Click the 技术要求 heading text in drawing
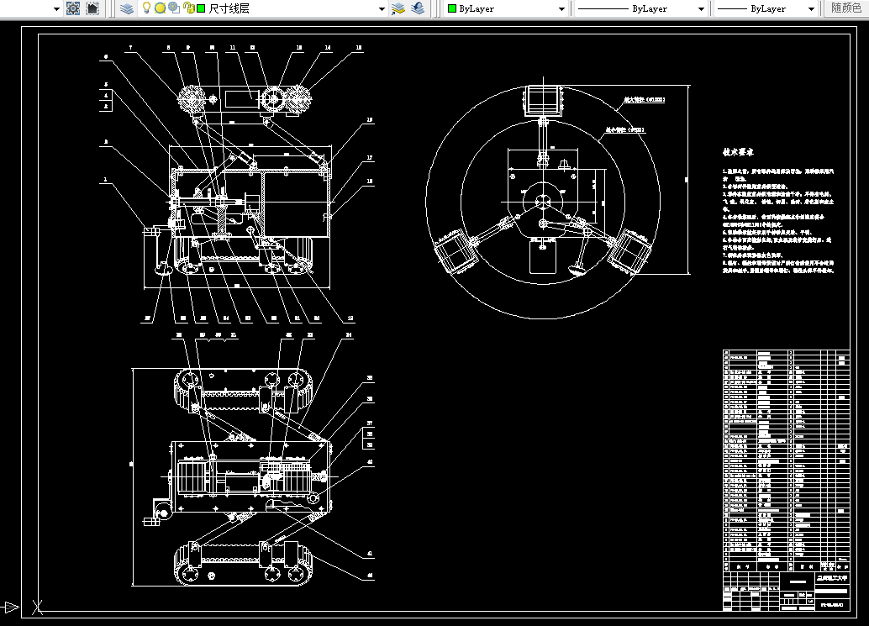This screenshot has width=869, height=626. pos(738,152)
